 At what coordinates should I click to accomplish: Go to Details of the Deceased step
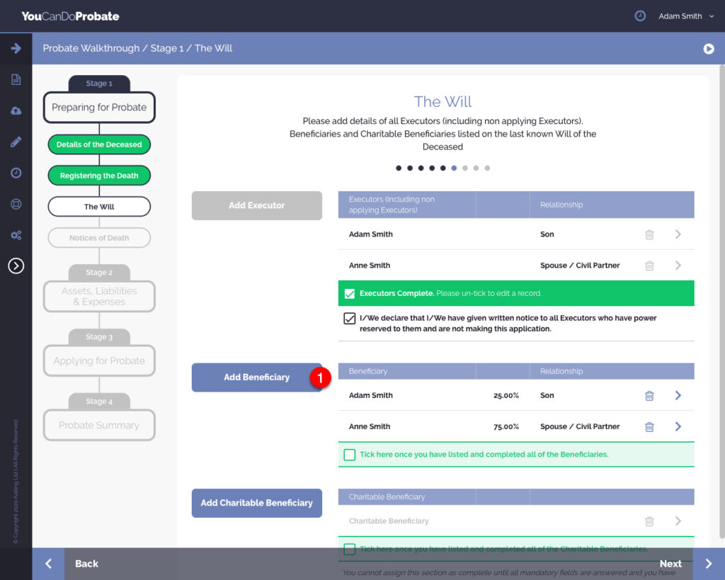pos(99,144)
